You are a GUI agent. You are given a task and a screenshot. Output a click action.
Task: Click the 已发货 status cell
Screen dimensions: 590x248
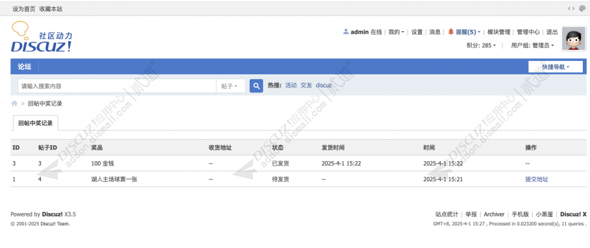(280, 163)
